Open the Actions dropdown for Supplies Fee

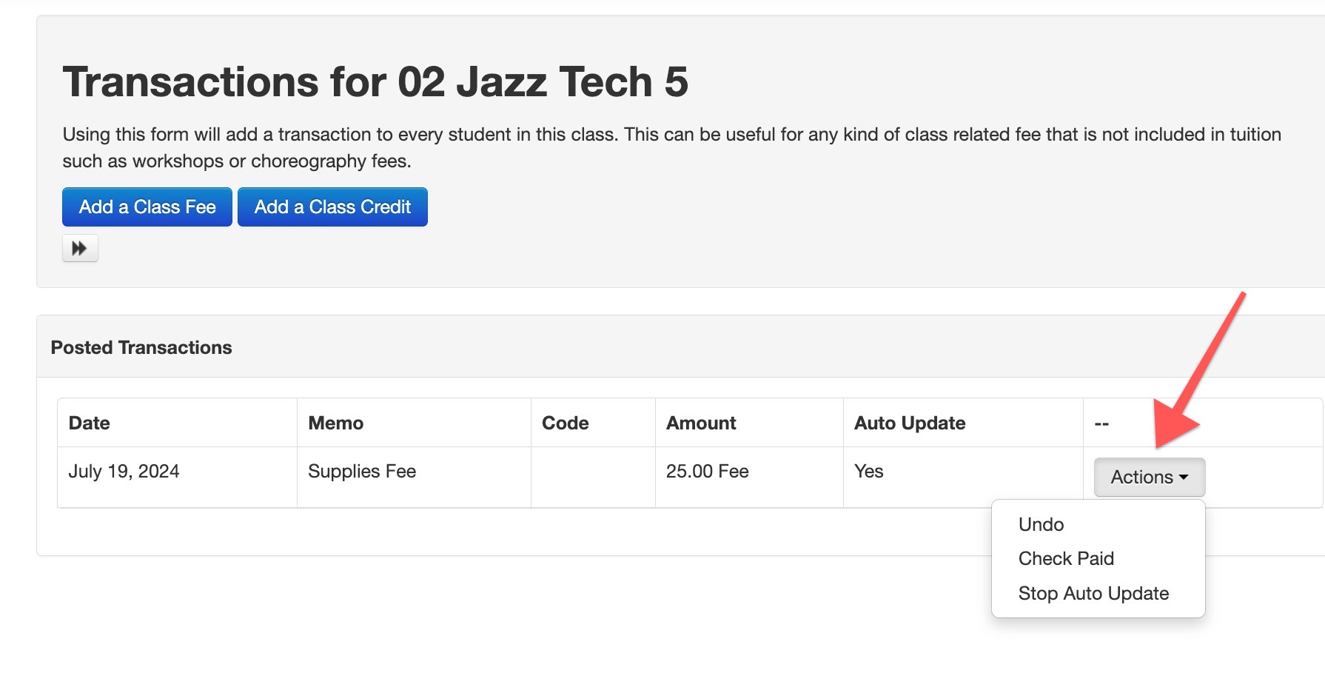tap(1150, 478)
